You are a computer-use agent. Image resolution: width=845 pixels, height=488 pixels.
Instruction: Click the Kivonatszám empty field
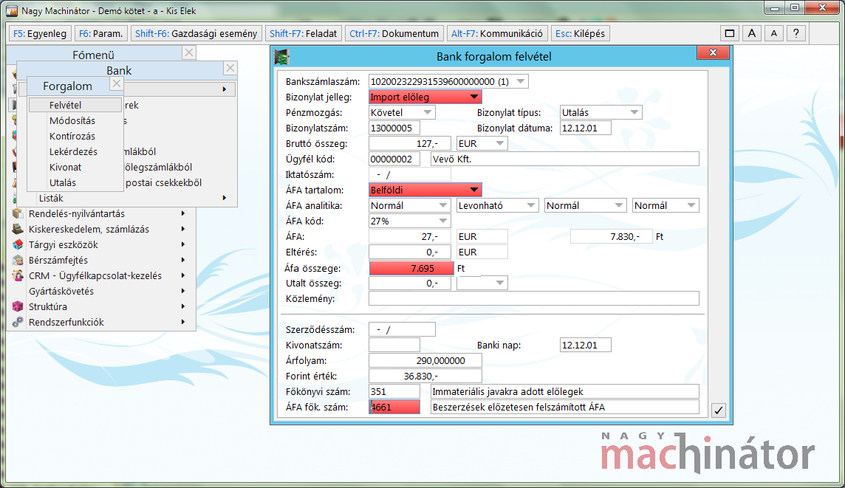[394, 346]
